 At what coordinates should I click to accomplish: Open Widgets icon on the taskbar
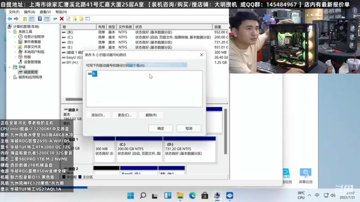click(x=167, y=196)
